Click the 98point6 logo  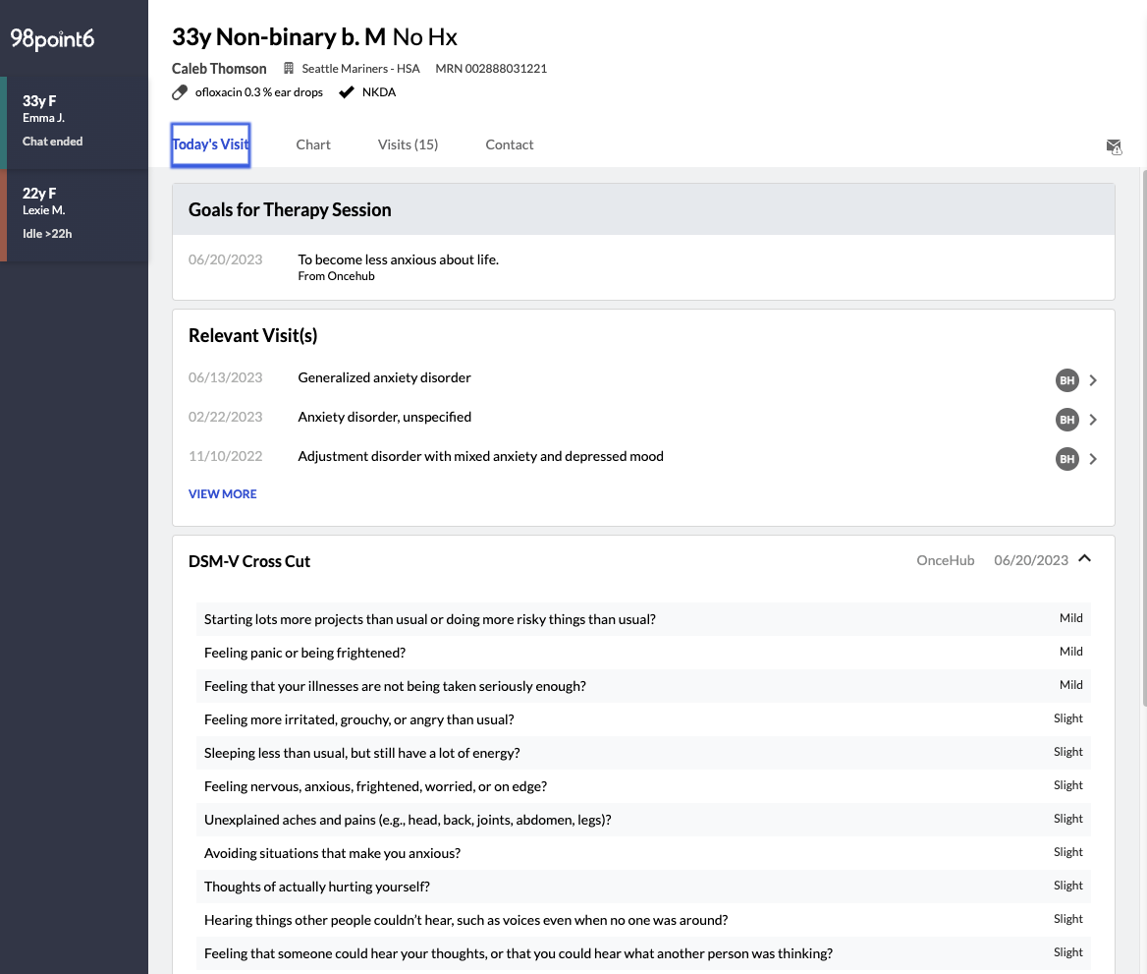point(52,38)
